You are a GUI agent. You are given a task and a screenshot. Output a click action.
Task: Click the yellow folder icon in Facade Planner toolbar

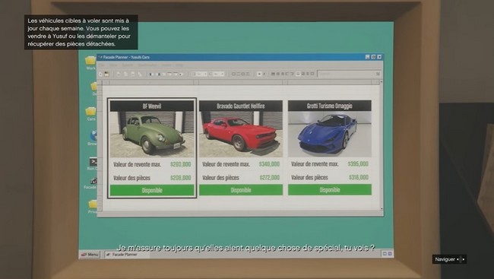[107, 74]
